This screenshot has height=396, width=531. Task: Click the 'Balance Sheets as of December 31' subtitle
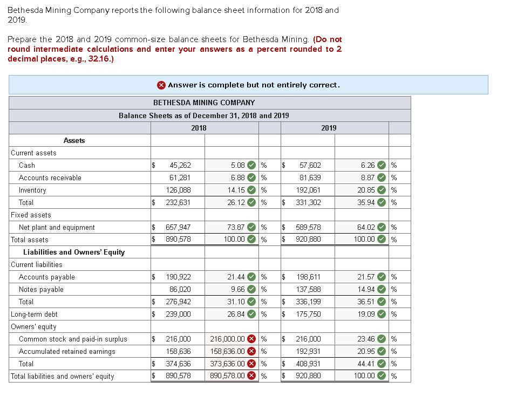pyautogui.click(x=204, y=115)
